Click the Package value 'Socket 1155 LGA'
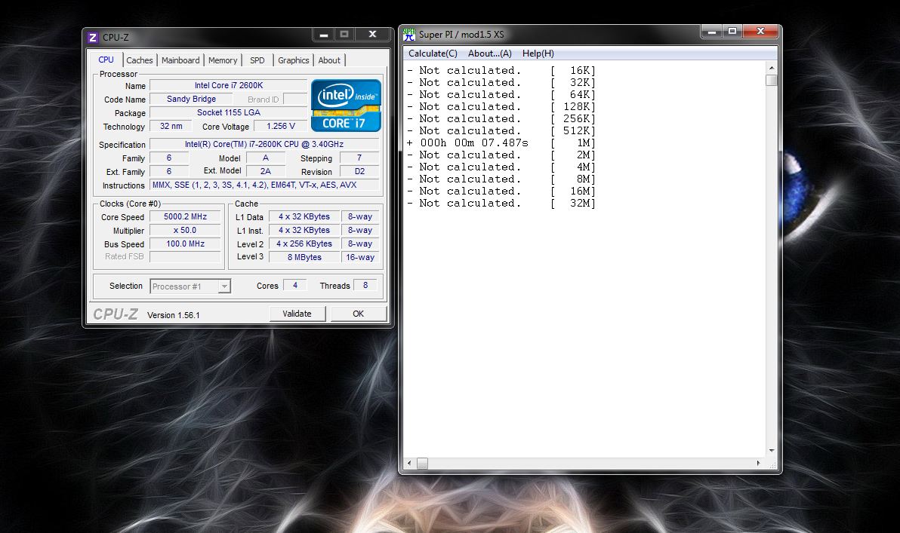Screen dimensions: 900x533 click(229, 113)
